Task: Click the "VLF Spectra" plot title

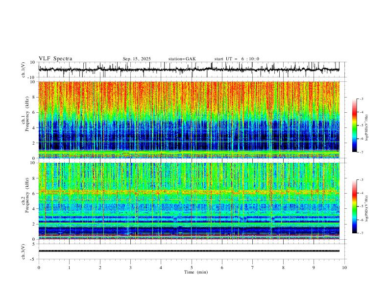Action: (x=55, y=59)
